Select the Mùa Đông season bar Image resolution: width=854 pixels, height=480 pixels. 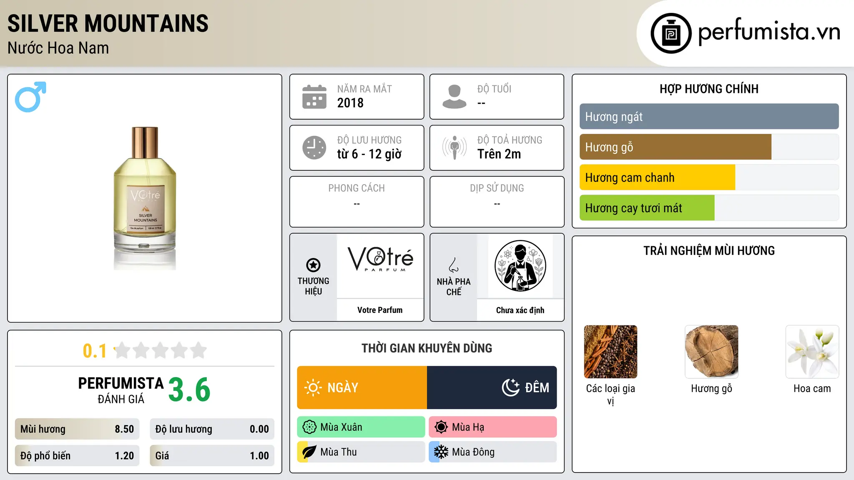click(493, 452)
